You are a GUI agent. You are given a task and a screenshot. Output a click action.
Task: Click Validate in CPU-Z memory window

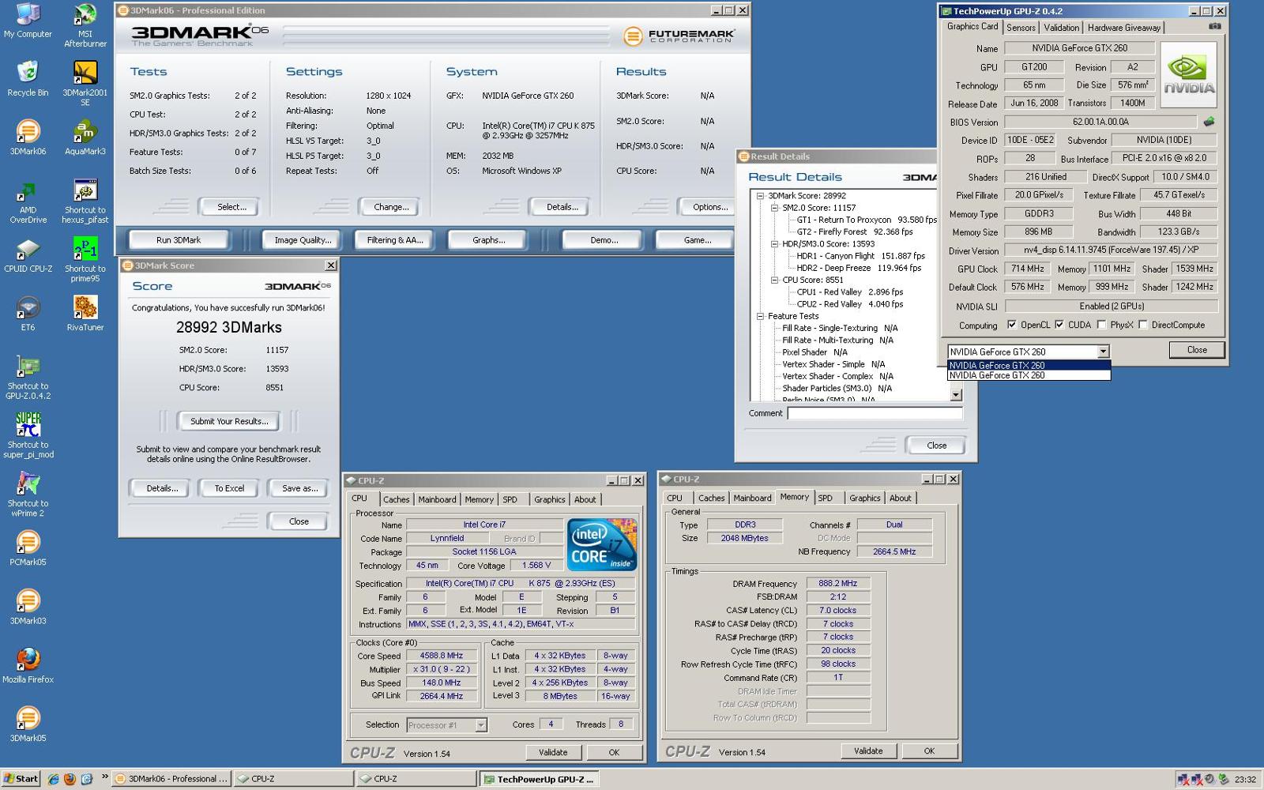[868, 750]
